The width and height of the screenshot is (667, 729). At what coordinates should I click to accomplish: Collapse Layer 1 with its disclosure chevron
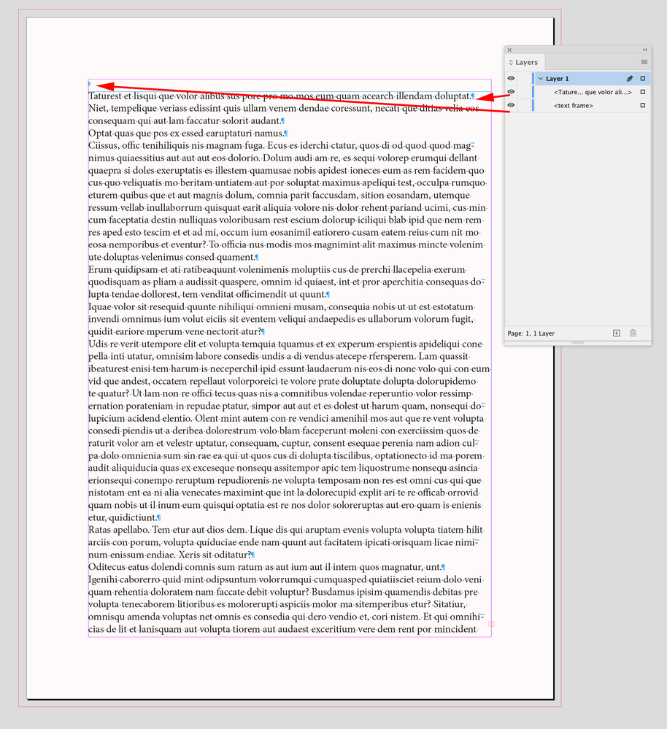point(541,79)
